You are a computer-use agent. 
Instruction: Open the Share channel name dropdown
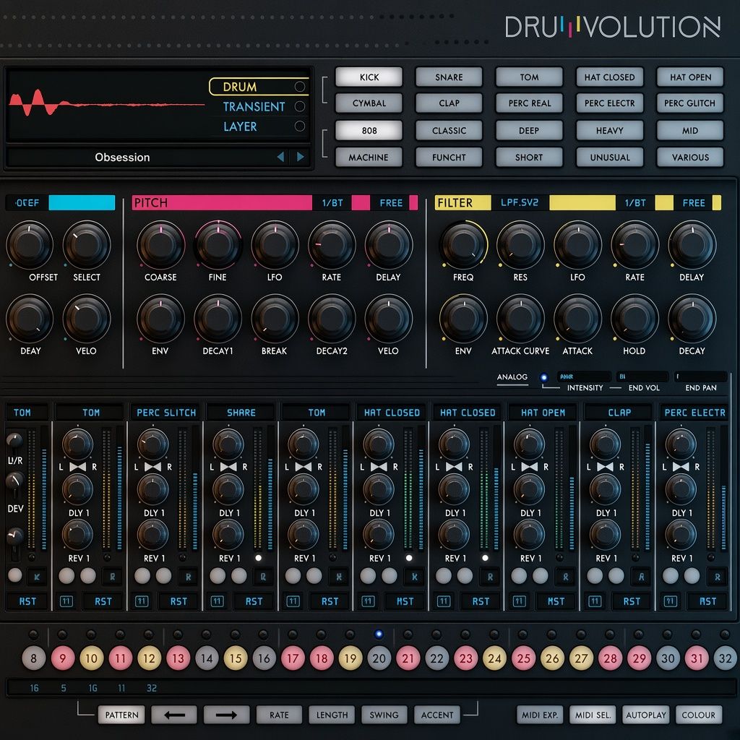241,413
